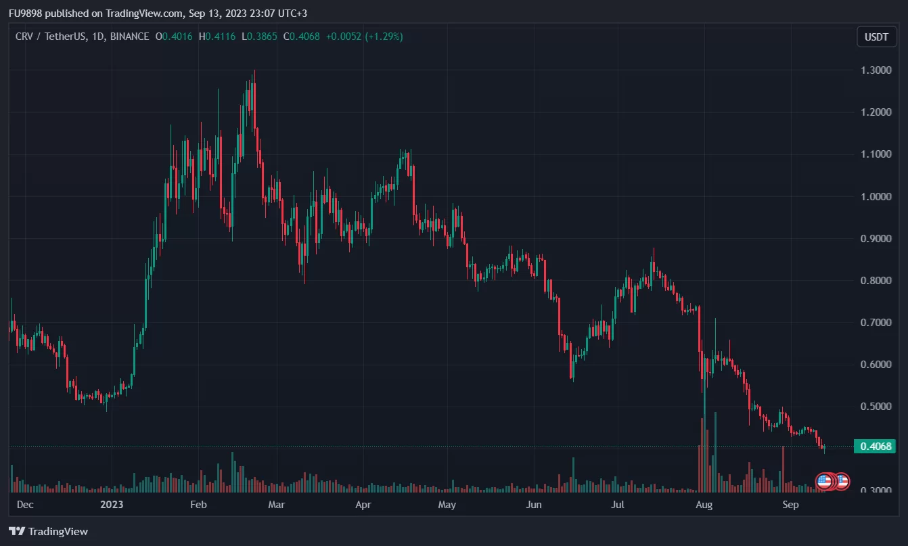Click the closing price value C0.4068

[x=302, y=37]
